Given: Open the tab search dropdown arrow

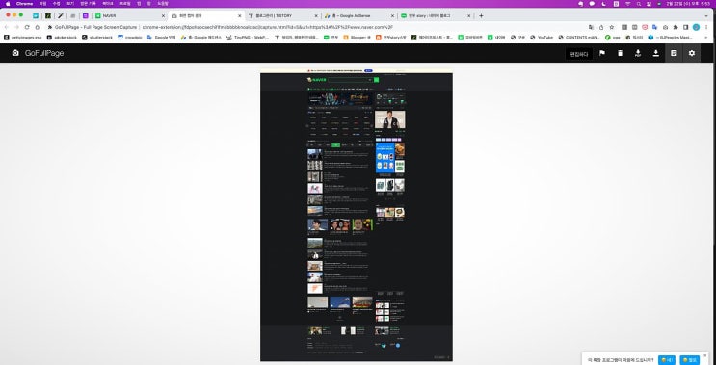Looking at the screenshot, I should [x=706, y=16].
